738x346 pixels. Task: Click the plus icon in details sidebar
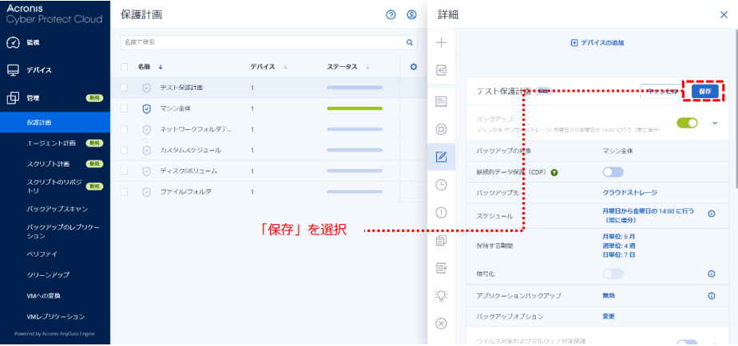(441, 42)
